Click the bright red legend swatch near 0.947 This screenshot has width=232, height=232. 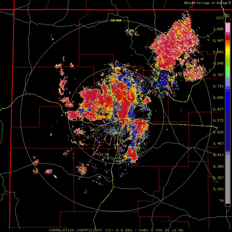click(228, 39)
